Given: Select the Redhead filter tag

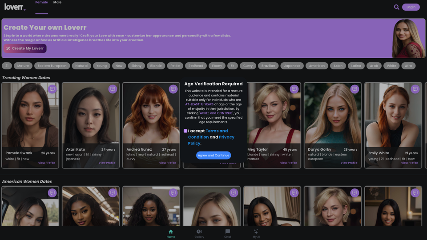Looking at the screenshot, I should [x=196, y=66].
